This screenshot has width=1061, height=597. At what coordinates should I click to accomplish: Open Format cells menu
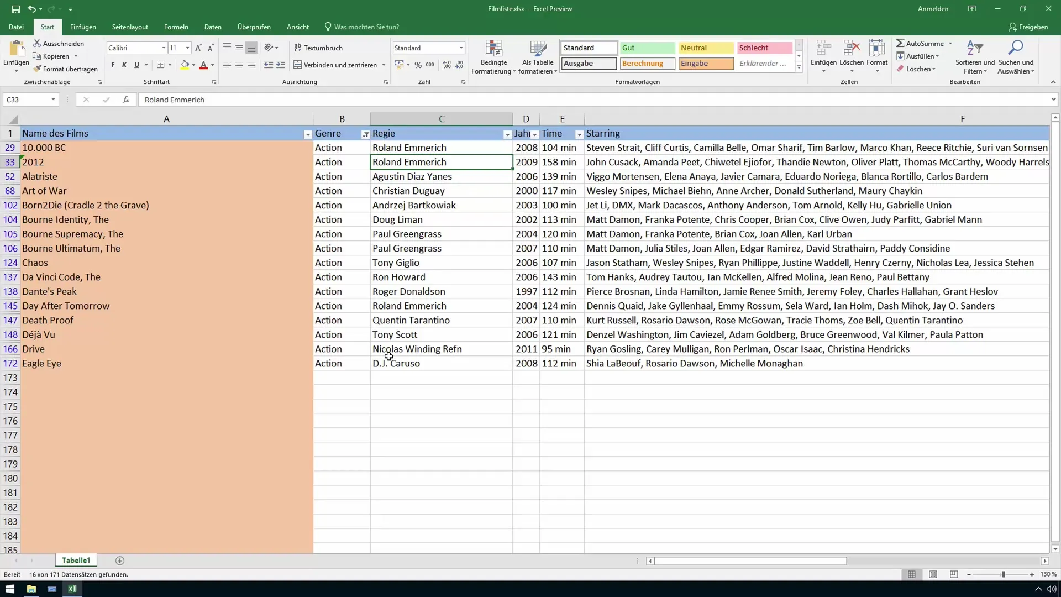[877, 57]
